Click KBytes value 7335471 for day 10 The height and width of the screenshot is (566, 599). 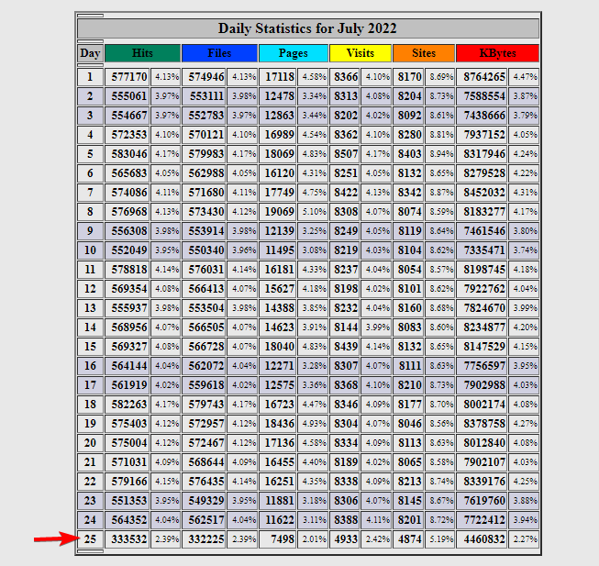pyautogui.click(x=482, y=250)
